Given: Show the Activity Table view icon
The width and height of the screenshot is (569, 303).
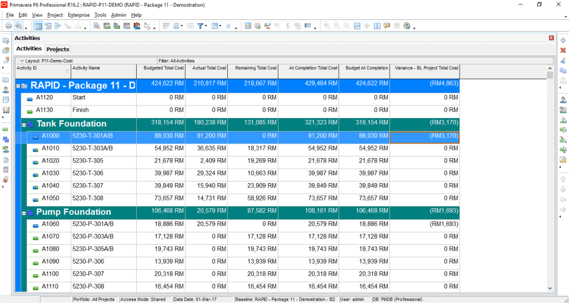Looking at the screenshot, I should tap(38, 26).
